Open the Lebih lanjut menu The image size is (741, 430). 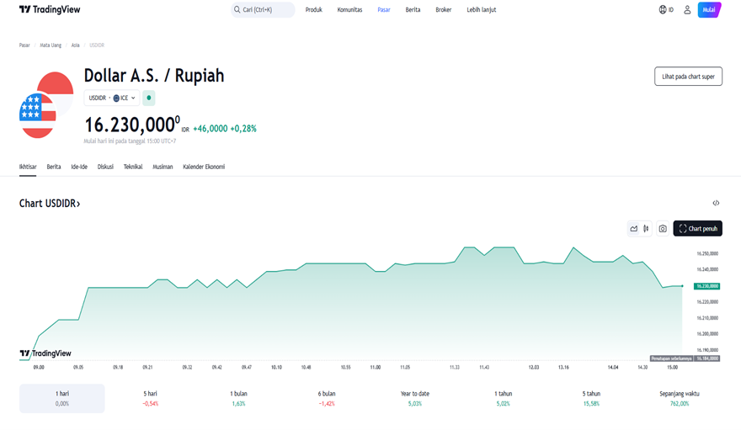click(482, 10)
